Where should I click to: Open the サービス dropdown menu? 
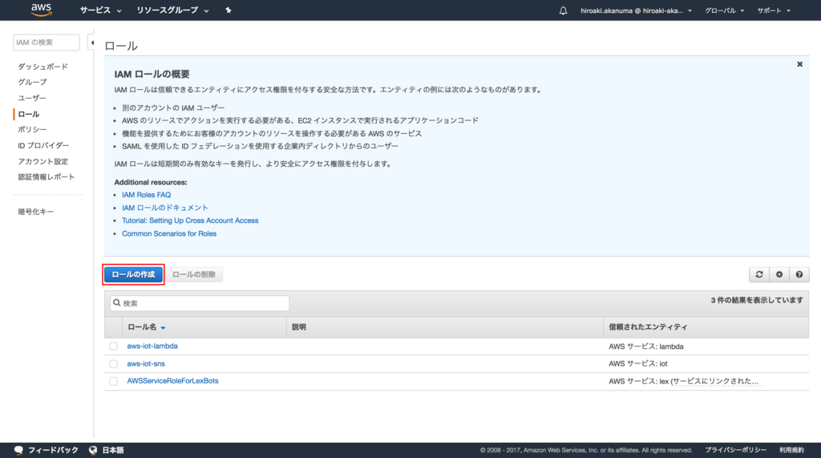(x=100, y=10)
